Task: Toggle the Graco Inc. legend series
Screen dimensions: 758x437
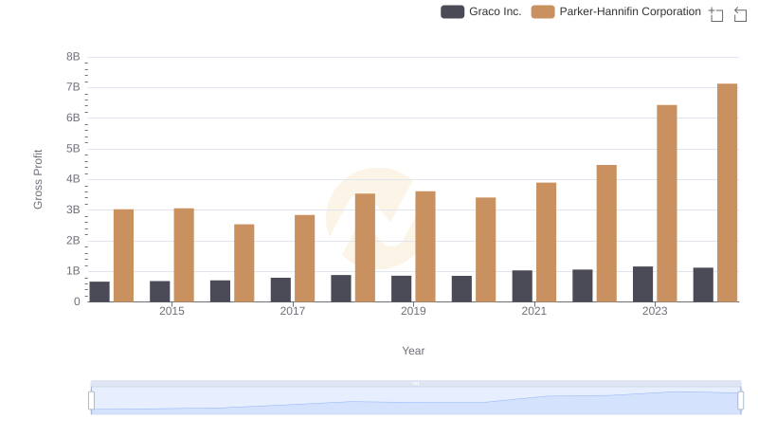Action: (x=481, y=11)
